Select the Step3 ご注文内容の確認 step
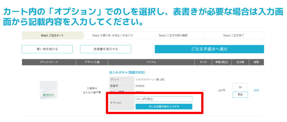 coord(173,36)
